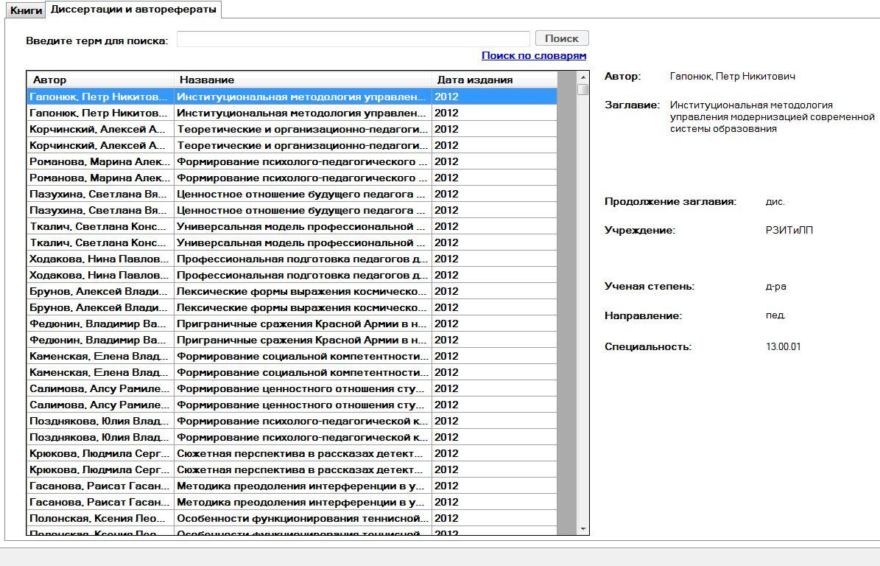The height and width of the screenshot is (566, 880).
Task: Sort by the Дата издания column header
Action: point(494,80)
